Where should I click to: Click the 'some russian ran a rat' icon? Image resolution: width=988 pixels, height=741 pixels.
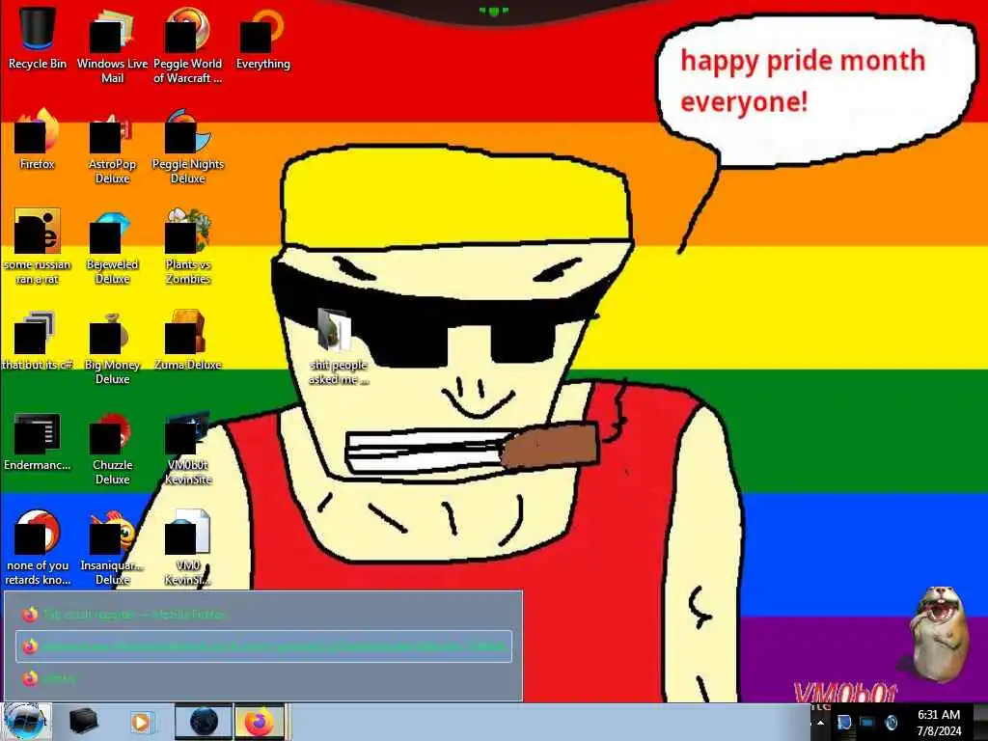[38, 246]
